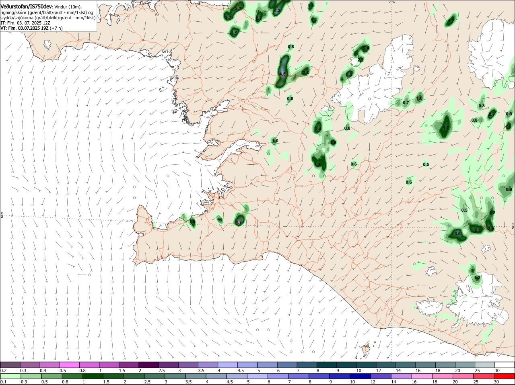The height and width of the screenshot is (385, 515).
Task: Click the dark blue swatch above bottom-row label 10
Action: point(360,376)
